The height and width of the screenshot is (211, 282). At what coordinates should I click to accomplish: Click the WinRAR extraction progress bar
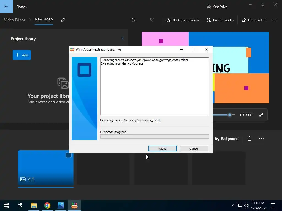(154, 137)
